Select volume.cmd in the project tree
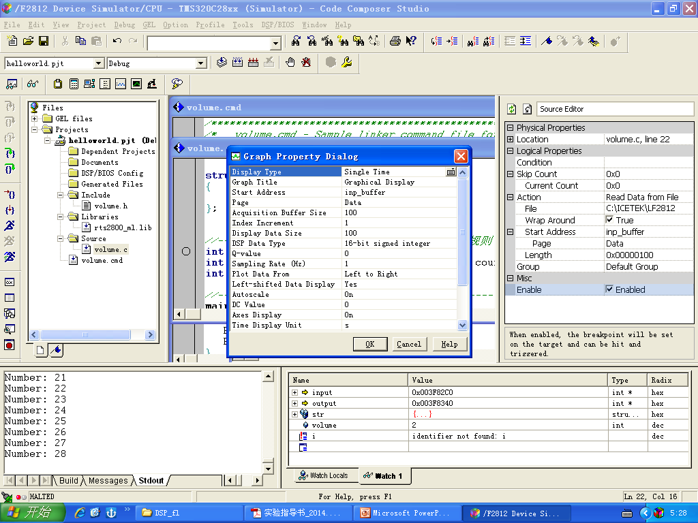 102,260
